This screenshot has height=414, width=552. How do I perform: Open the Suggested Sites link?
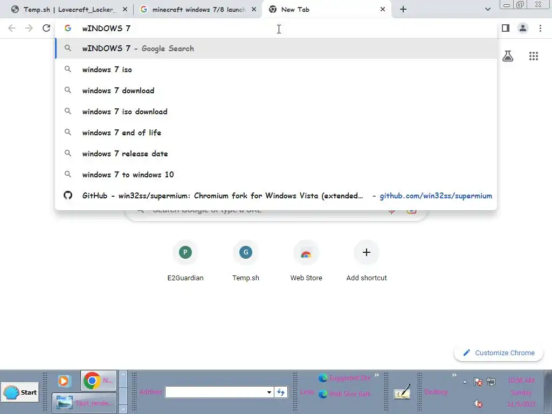(x=344, y=378)
